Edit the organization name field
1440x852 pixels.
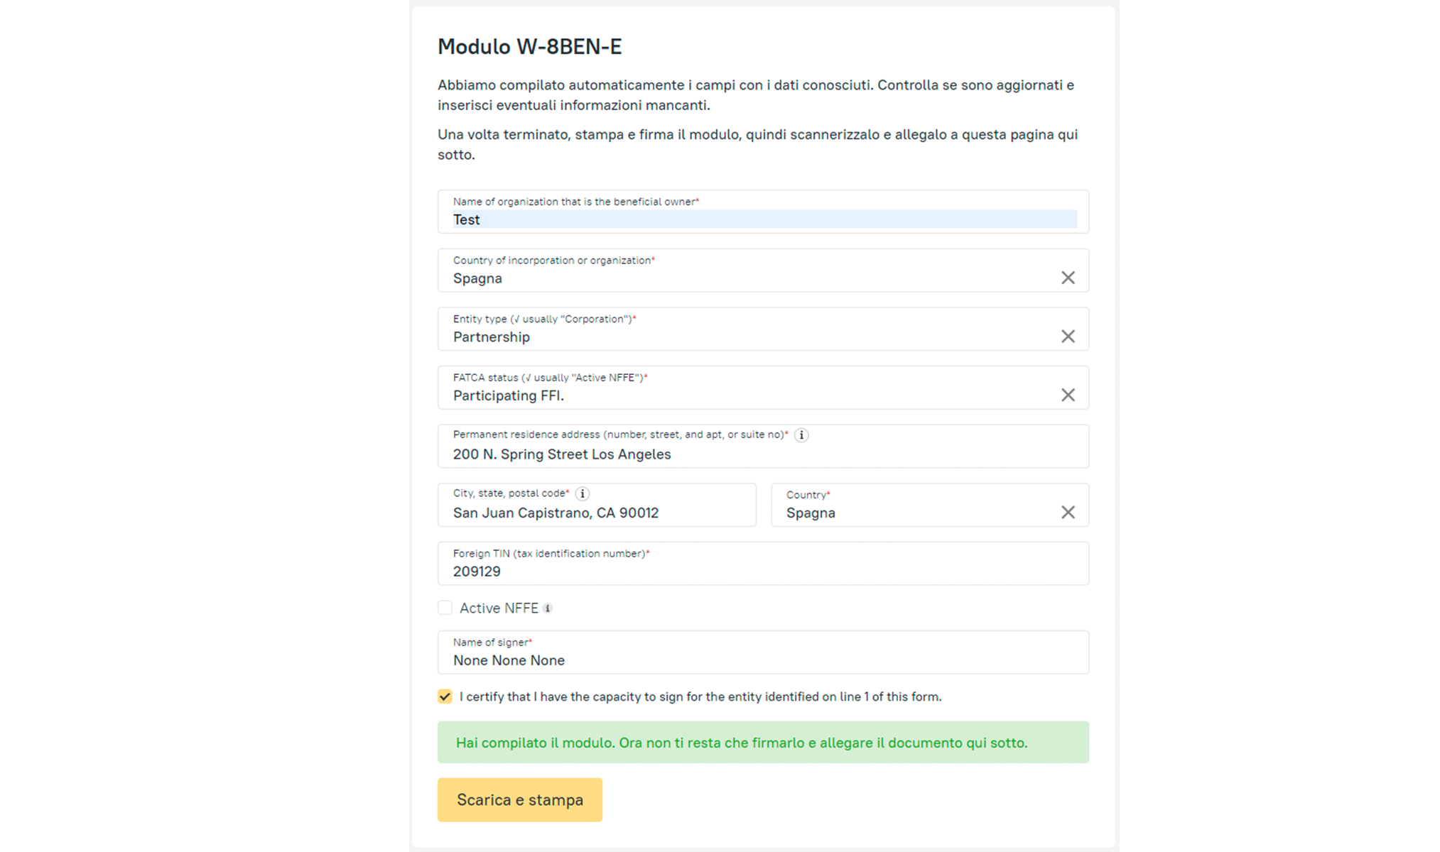763,219
